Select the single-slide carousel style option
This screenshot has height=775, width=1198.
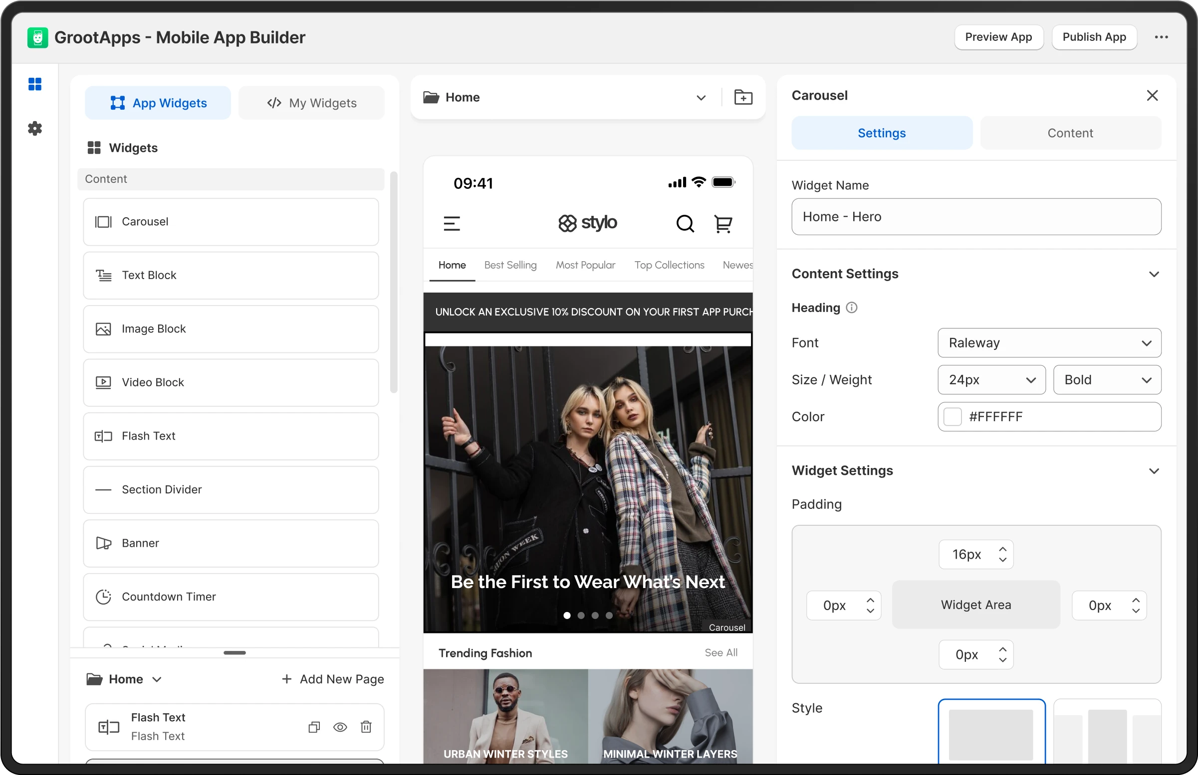[x=991, y=733]
